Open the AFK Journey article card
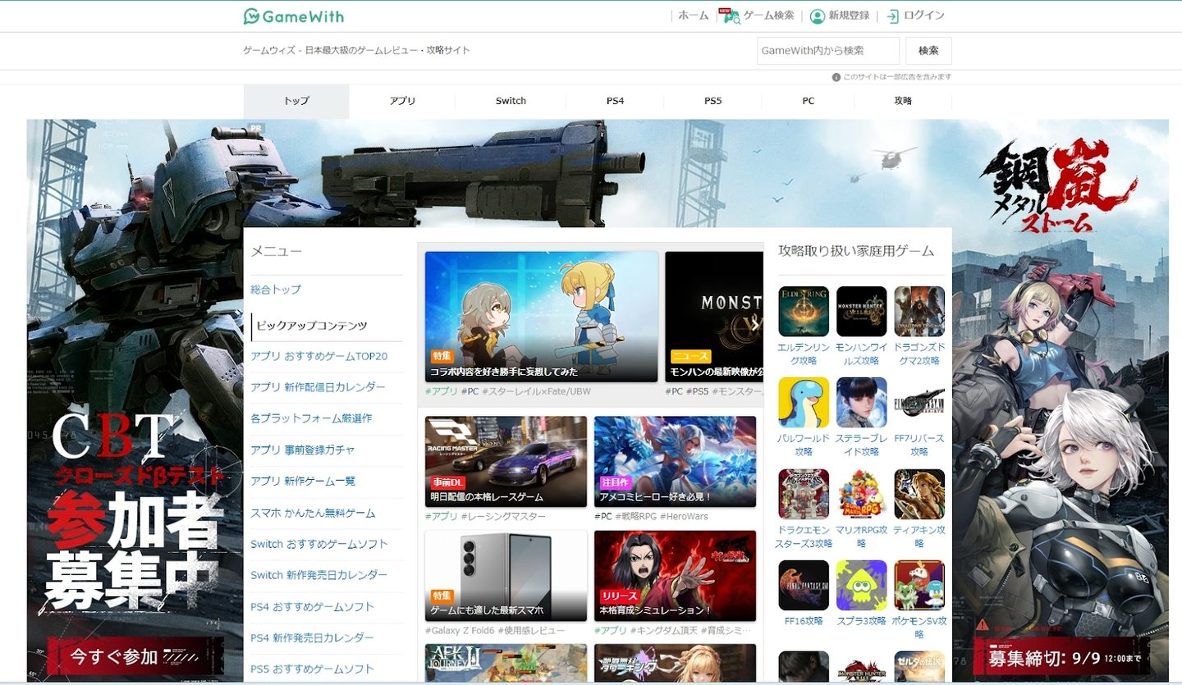The height and width of the screenshot is (685, 1182). click(506, 664)
